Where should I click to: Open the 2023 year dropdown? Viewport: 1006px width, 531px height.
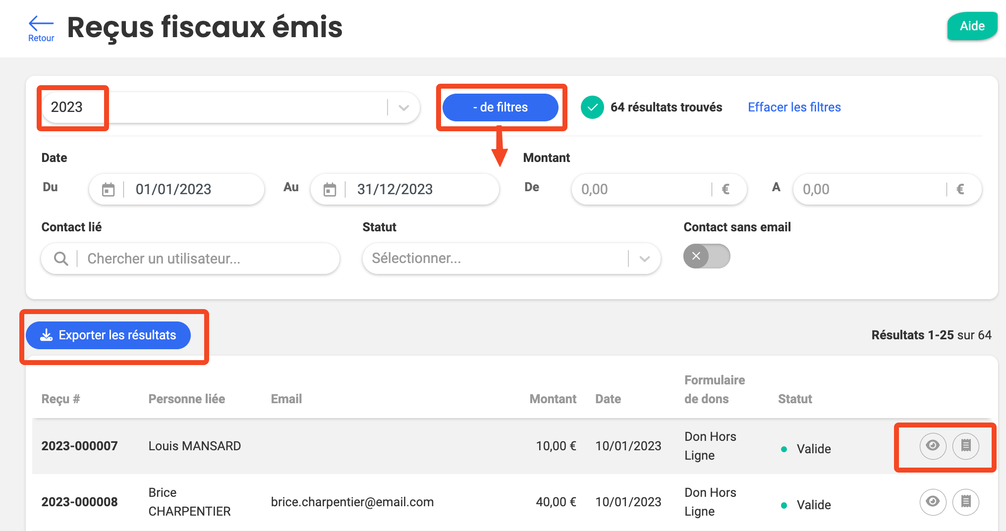230,107
